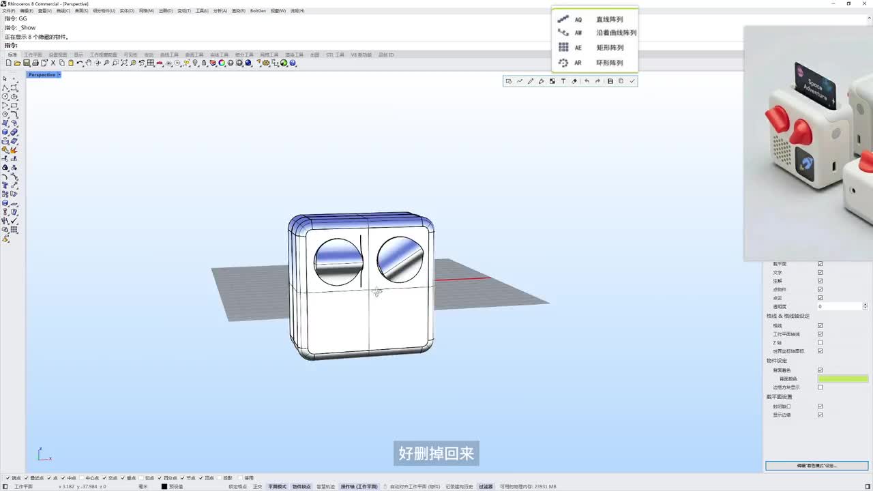Click the padlock Lock objects icon

[204, 63]
